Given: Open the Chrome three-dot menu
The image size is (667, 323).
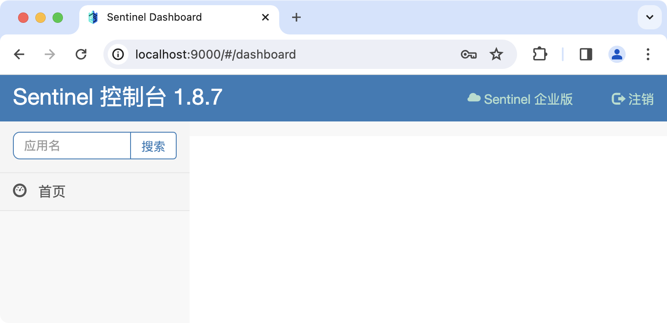Looking at the screenshot, I should (648, 54).
